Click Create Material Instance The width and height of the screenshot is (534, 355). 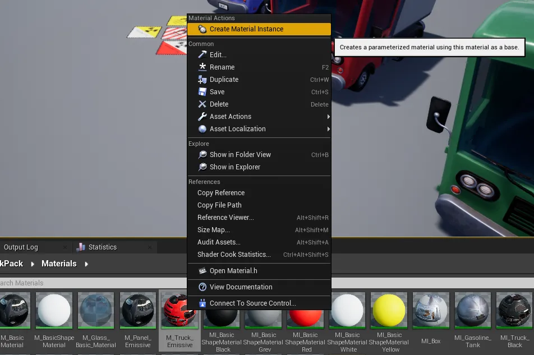(x=247, y=29)
